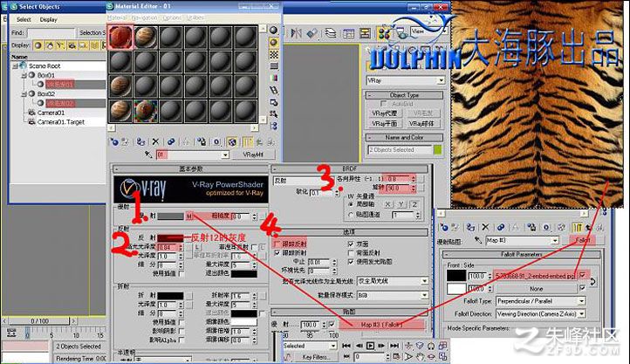The image size is (630, 364).
Task: Open Material menu in Material Editor
Action: (x=117, y=17)
